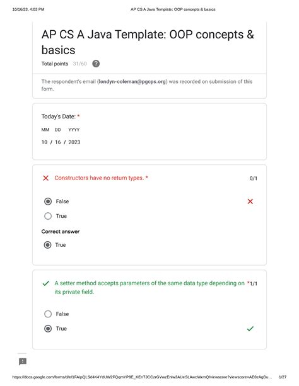The image size is (299, 386).
Task: Select False for Constructors question
Action: click(x=48, y=202)
